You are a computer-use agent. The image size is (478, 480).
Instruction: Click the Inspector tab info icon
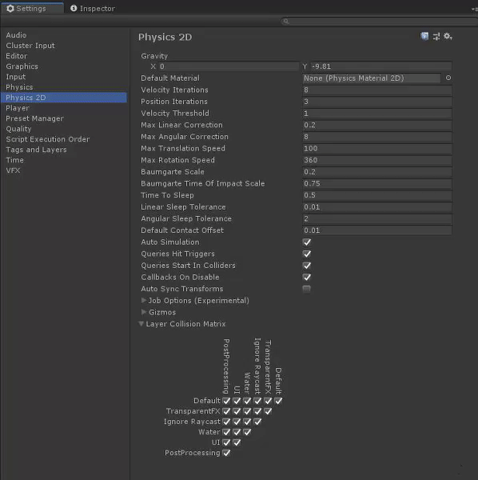tap(74, 8)
